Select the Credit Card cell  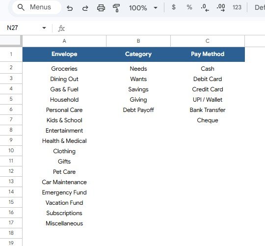pos(208,89)
